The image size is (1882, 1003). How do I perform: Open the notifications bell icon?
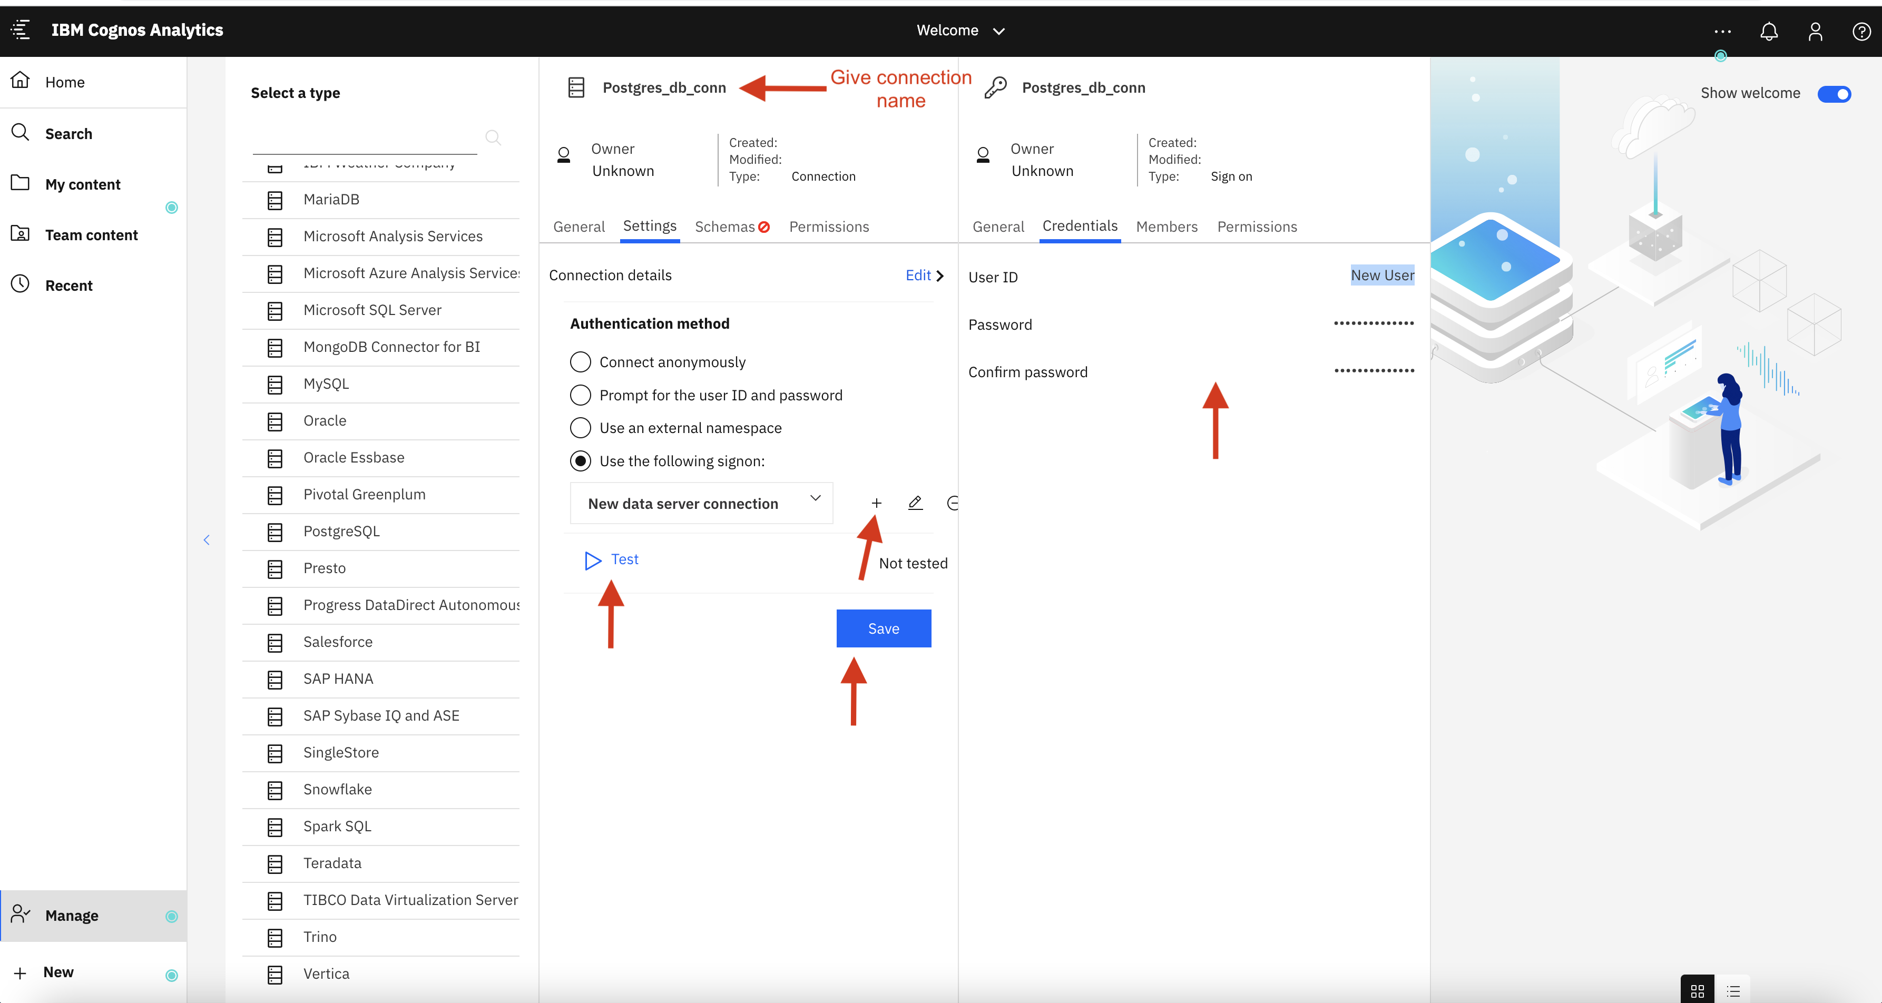click(1768, 31)
